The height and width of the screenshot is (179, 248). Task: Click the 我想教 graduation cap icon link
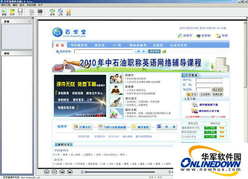pyautogui.click(x=203, y=36)
